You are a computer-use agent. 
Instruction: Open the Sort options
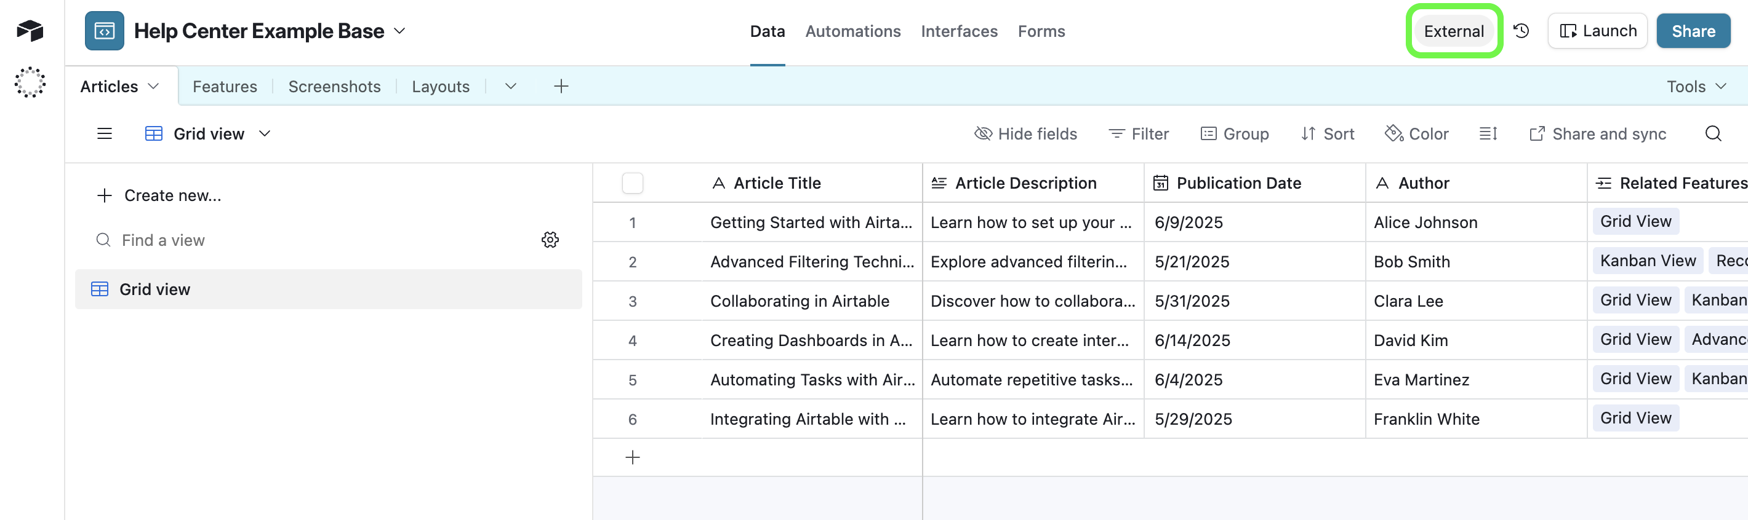(x=1327, y=133)
